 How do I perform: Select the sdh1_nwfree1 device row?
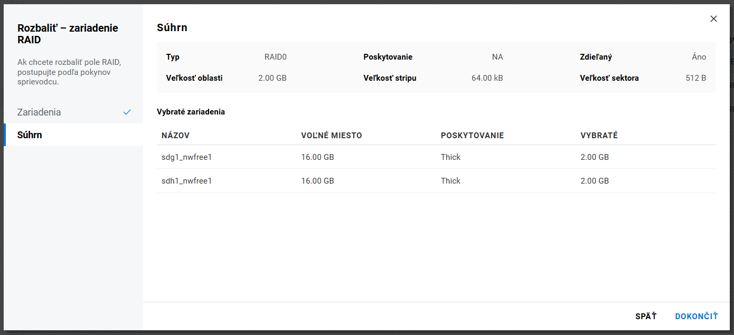point(186,181)
